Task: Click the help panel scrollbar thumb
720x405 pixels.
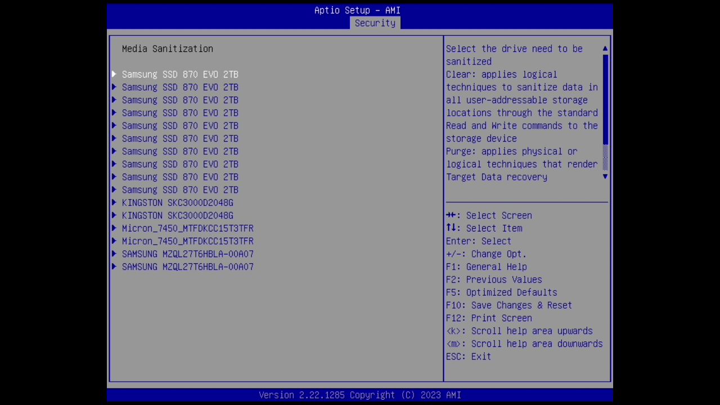Action: point(605,100)
